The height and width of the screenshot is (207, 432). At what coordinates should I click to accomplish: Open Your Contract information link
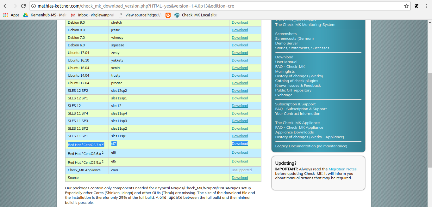(297, 114)
